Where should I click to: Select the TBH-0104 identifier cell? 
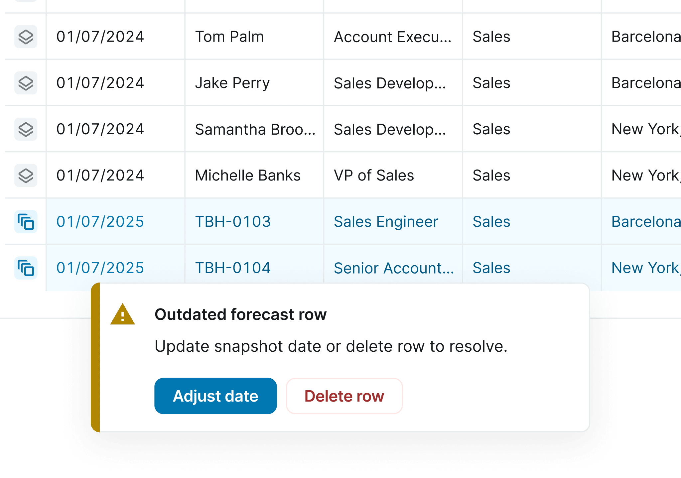(x=233, y=268)
